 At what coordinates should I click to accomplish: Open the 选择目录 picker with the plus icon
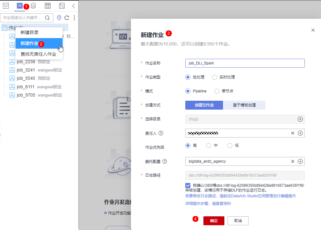[x=300, y=119]
